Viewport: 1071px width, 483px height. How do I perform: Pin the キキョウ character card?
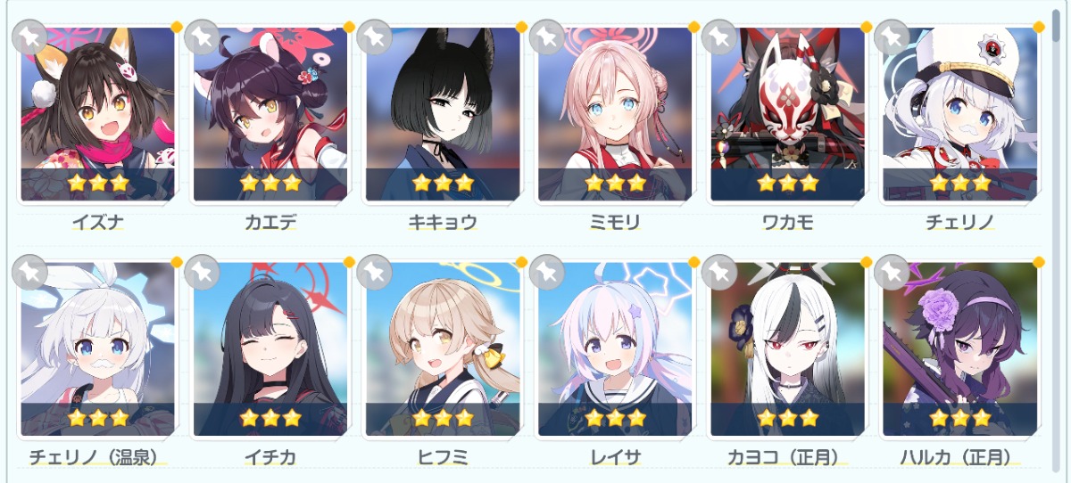(373, 37)
